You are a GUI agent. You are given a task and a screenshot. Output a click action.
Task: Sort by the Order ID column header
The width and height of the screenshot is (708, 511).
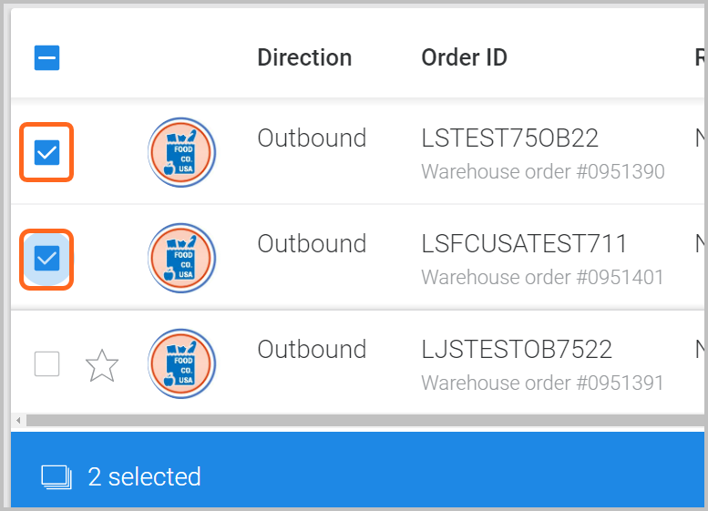point(464,57)
